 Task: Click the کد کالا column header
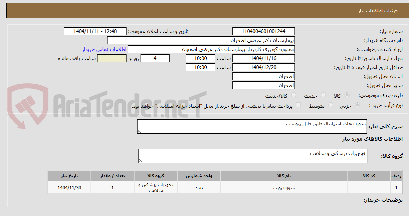[x=369, y=176]
